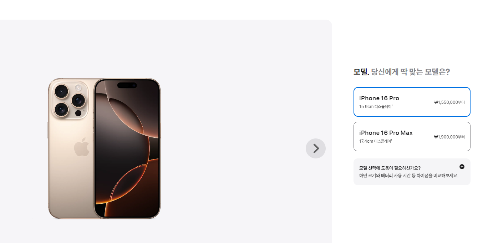Screen dimensions: 488x243
Task: Click the next image chevron arrow
Action: tap(316, 148)
